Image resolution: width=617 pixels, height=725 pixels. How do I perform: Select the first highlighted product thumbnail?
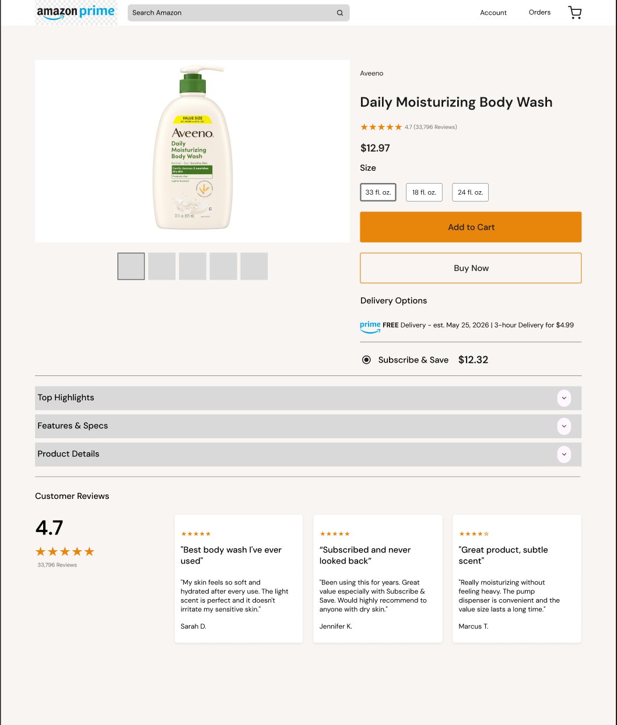pos(131,266)
